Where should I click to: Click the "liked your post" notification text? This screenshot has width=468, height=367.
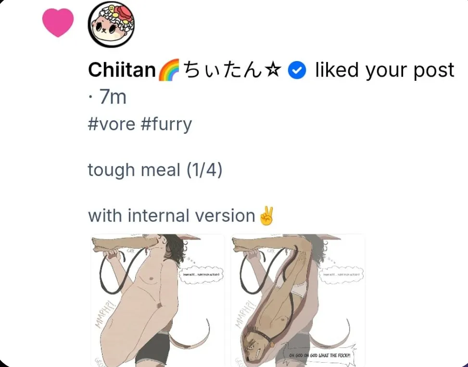tap(384, 71)
